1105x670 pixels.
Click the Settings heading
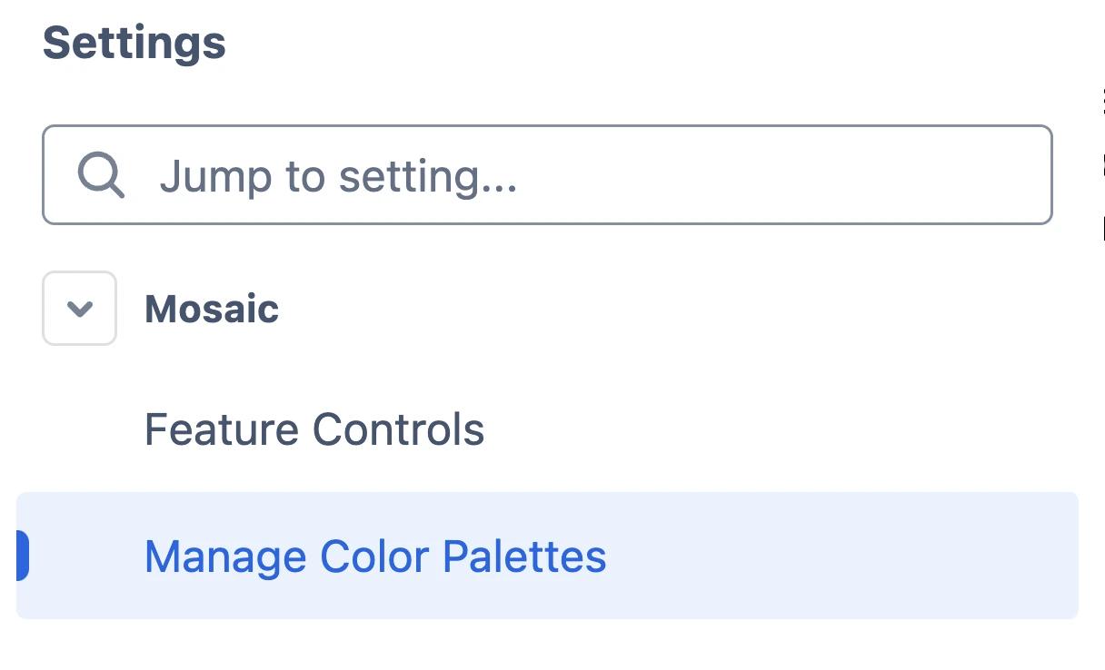point(134,43)
